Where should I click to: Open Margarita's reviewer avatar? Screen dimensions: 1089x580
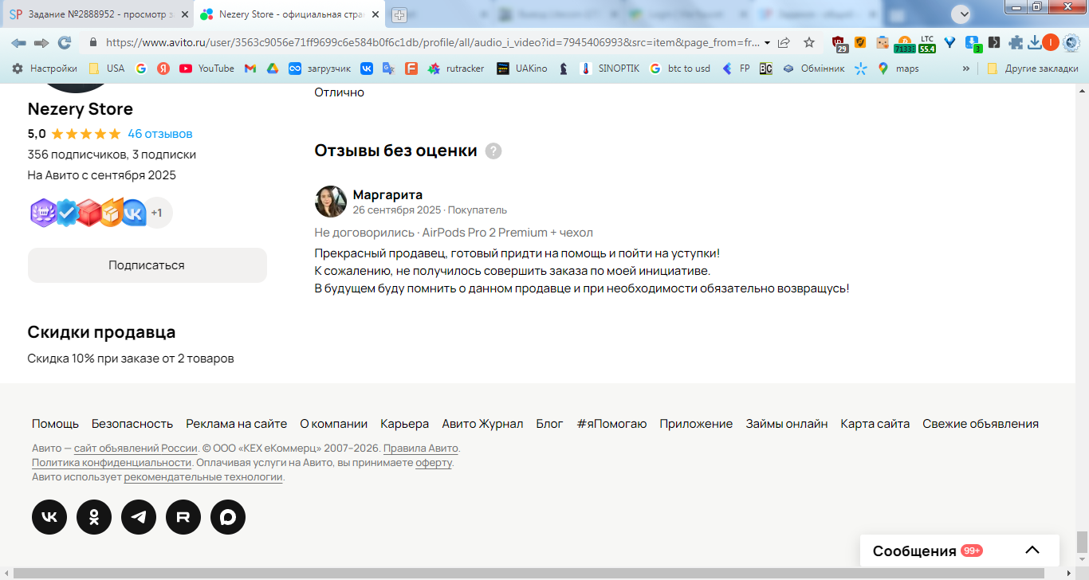(331, 202)
